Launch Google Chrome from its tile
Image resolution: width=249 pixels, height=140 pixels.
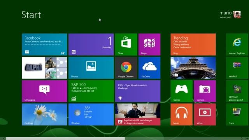(x=126, y=68)
